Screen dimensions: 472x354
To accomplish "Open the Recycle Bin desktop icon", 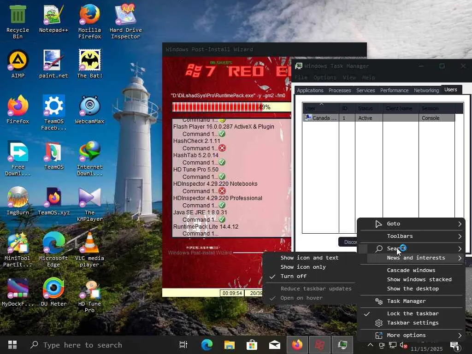I will (x=18, y=22).
